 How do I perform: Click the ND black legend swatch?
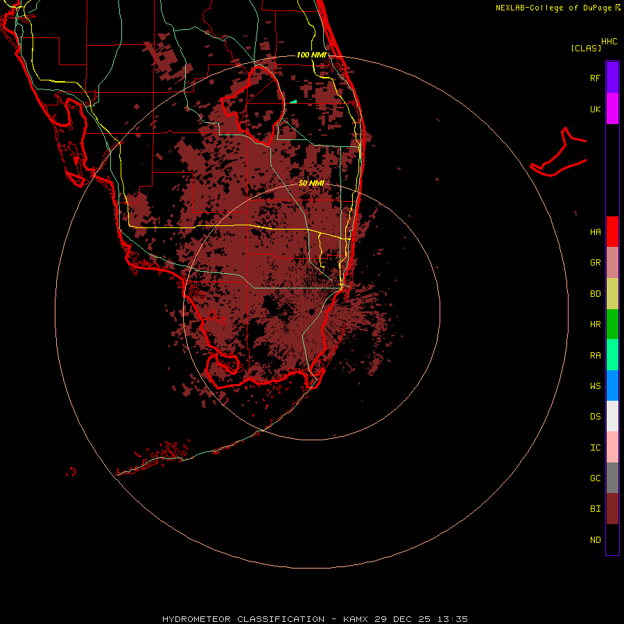612,539
